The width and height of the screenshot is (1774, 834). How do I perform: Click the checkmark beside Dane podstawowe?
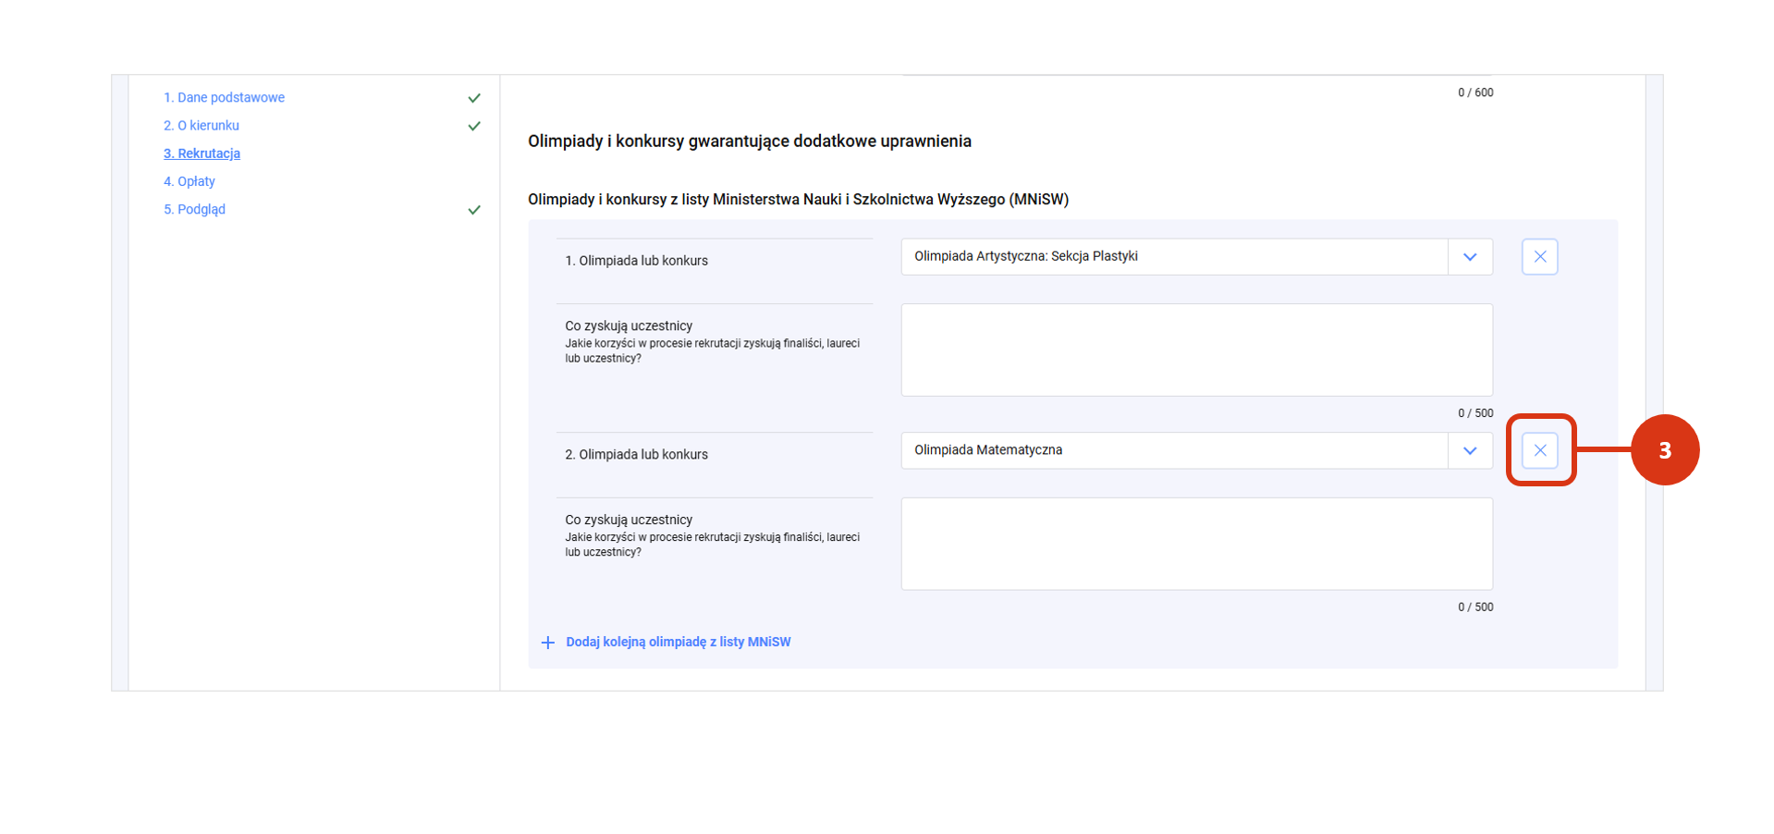tap(474, 98)
